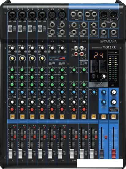126x169 pixels.
Task: Toggle the LINE/USB switch on channel 11/12
Action: pos(86,63)
